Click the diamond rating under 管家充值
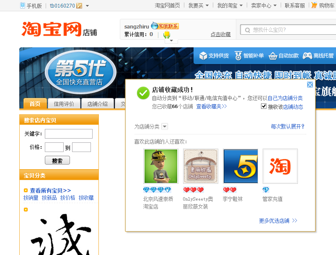Screen dimensions: 336x255 pyautogui.click(x=266, y=190)
